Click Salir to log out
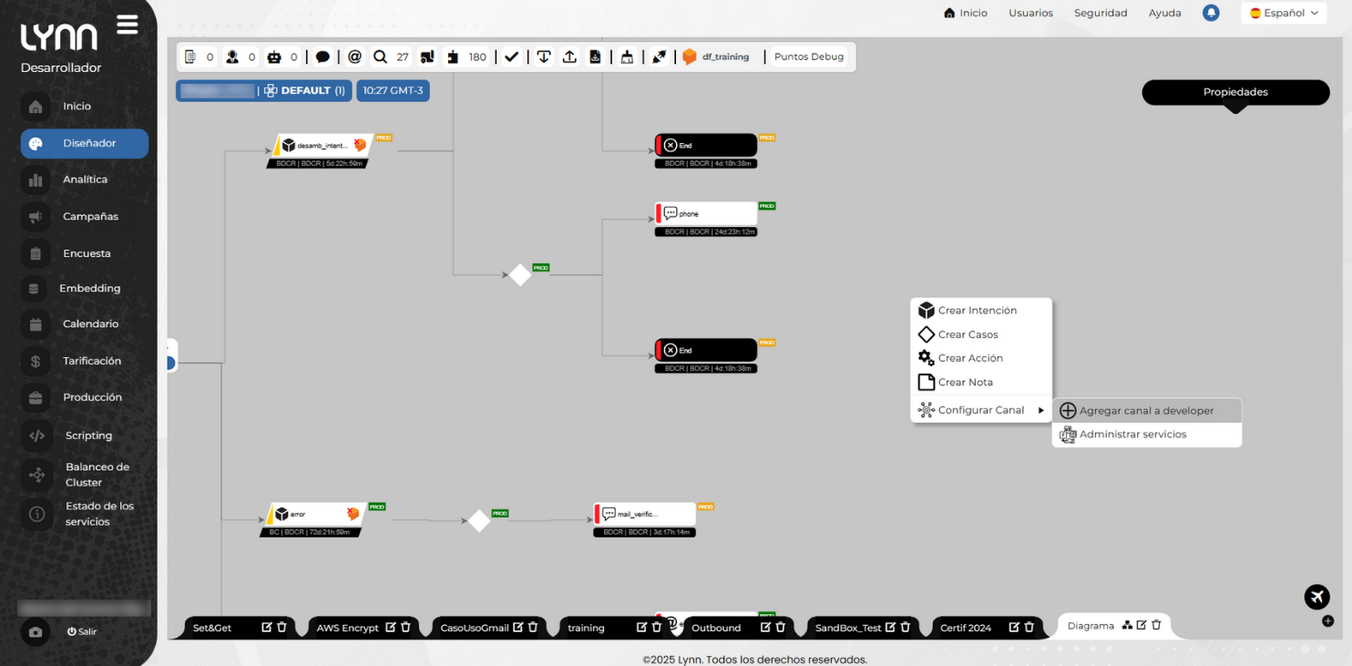 pos(82,631)
